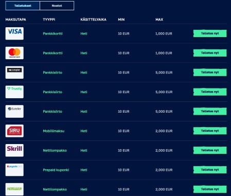
Task: Select Pankkisiirto text in Zimpler row
Action: pyautogui.click(x=52, y=73)
